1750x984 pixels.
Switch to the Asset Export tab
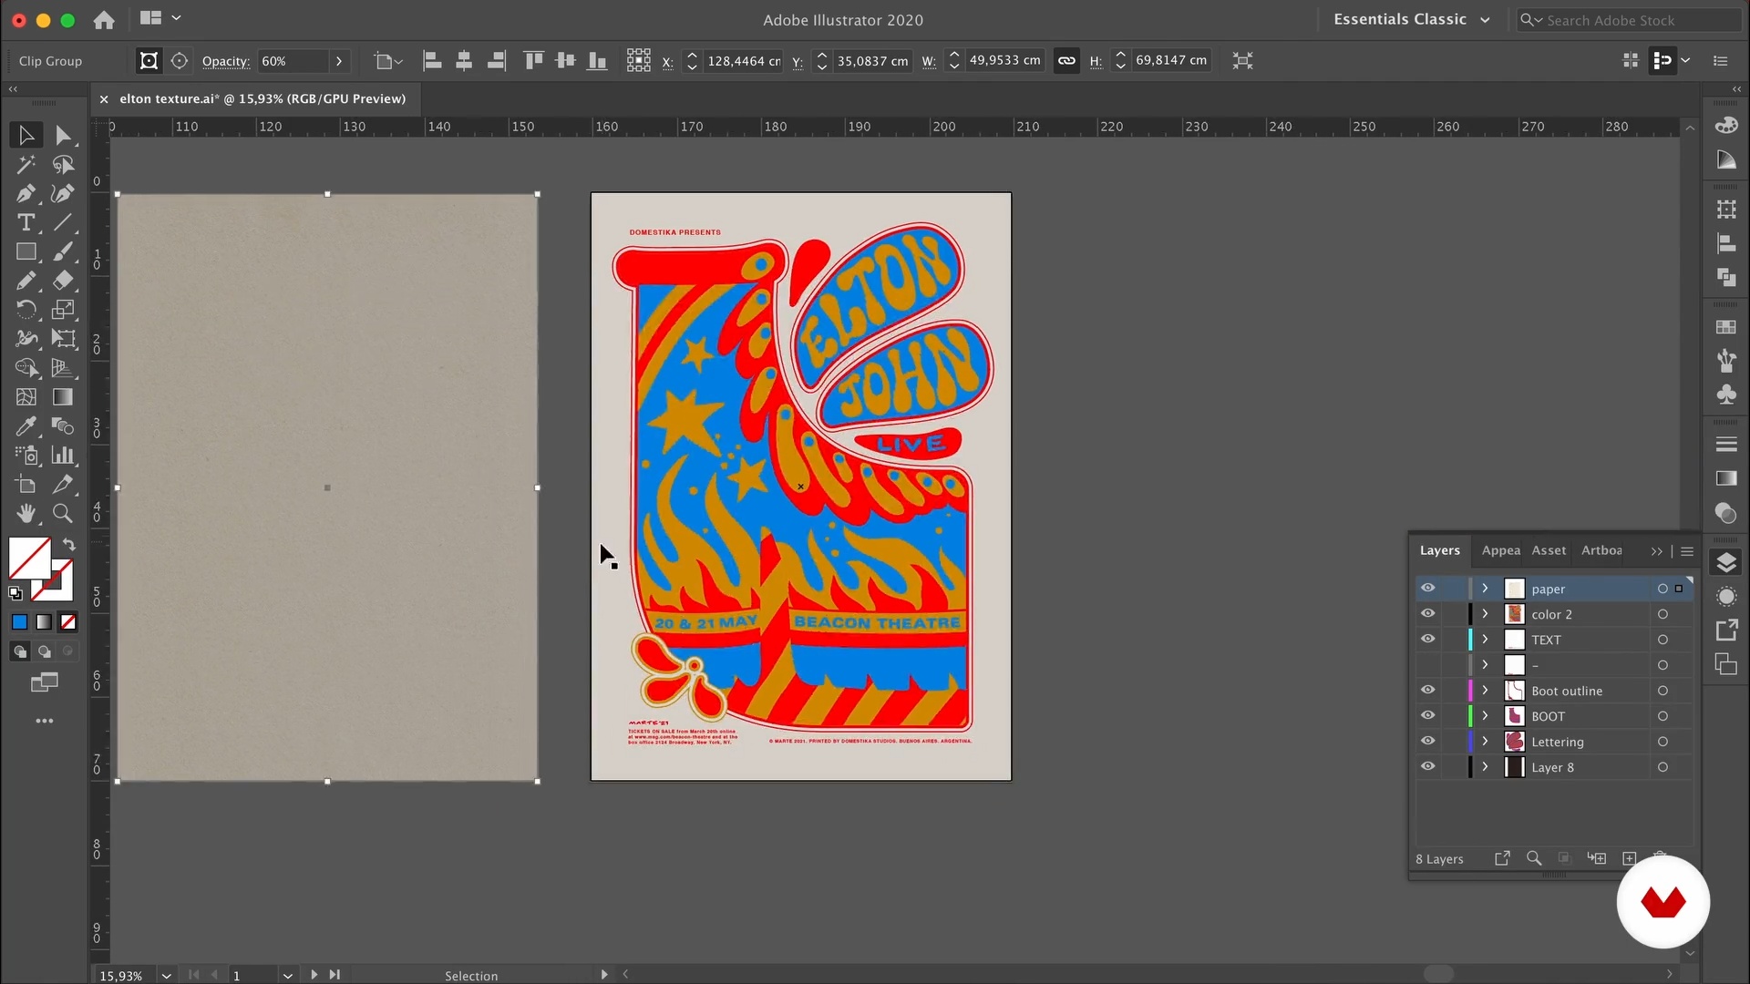(x=1549, y=550)
